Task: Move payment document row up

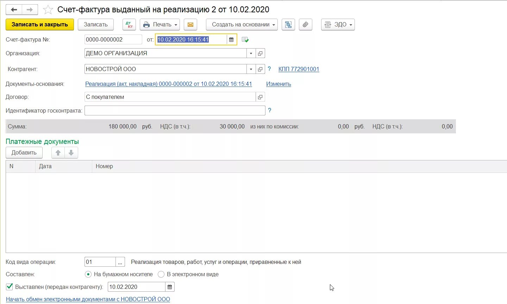Action: tap(58, 153)
